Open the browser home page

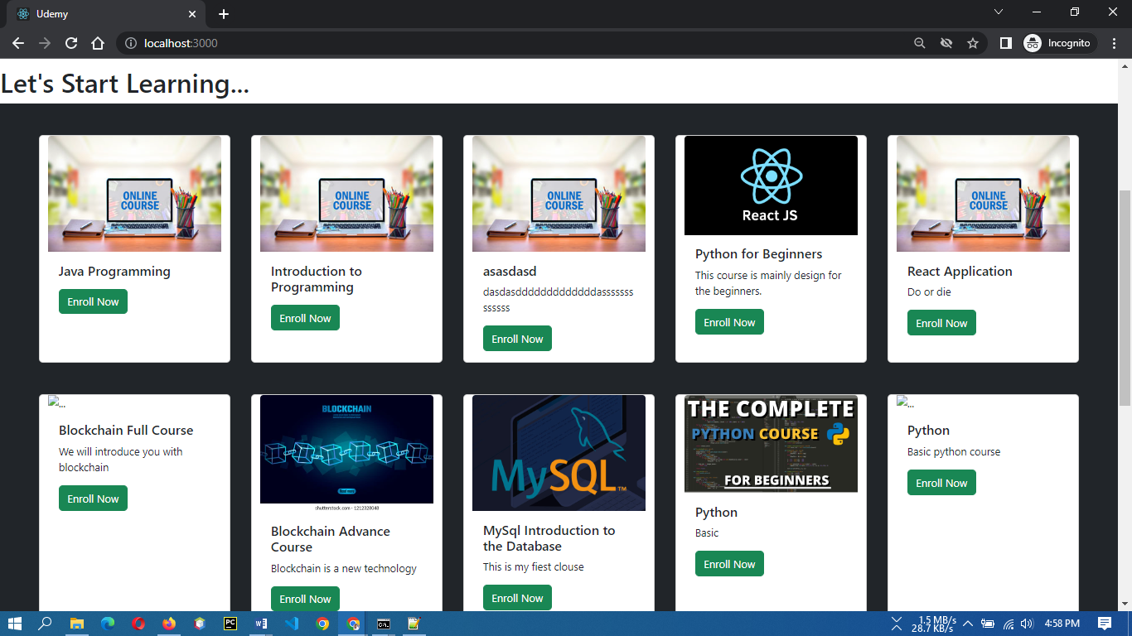click(x=98, y=43)
